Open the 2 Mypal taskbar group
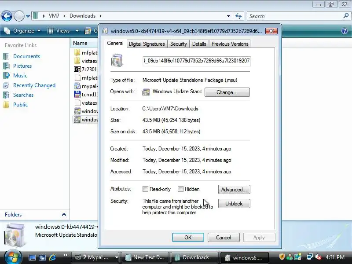The image size is (352, 264). point(95,257)
